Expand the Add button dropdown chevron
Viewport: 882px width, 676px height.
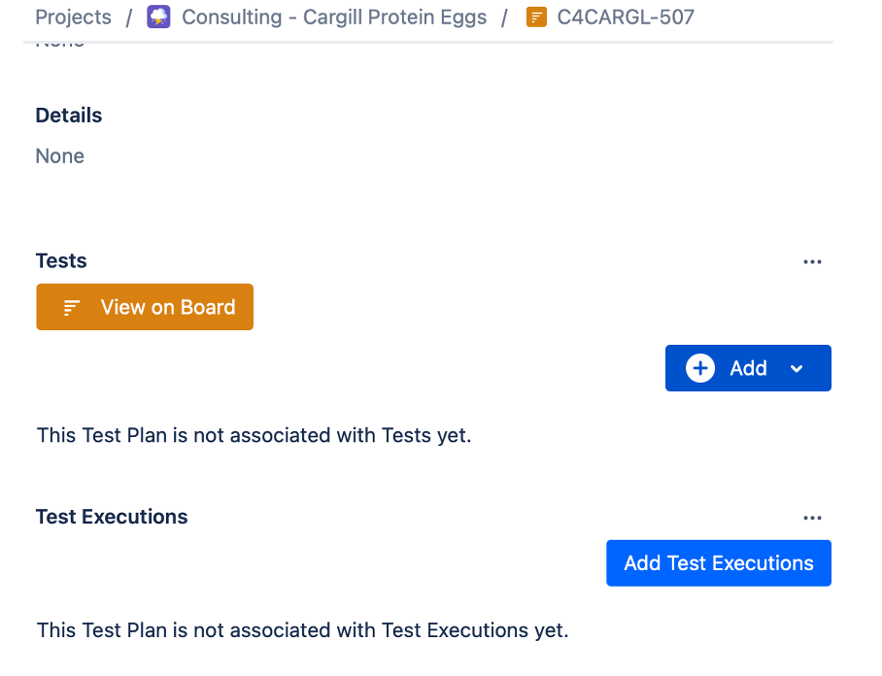pos(797,369)
